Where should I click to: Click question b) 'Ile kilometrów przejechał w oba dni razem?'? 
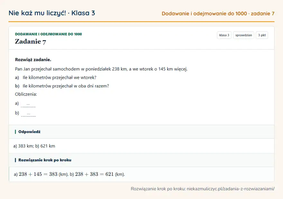(66, 86)
